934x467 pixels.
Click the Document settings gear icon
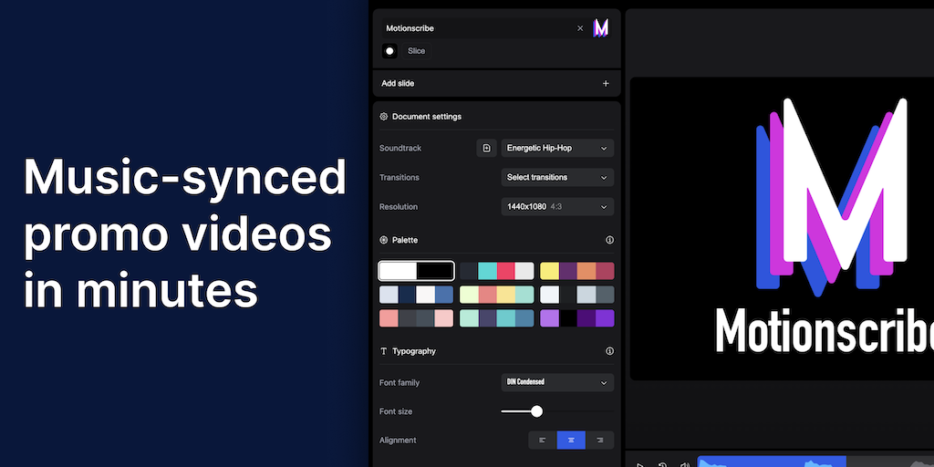click(384, 117)
